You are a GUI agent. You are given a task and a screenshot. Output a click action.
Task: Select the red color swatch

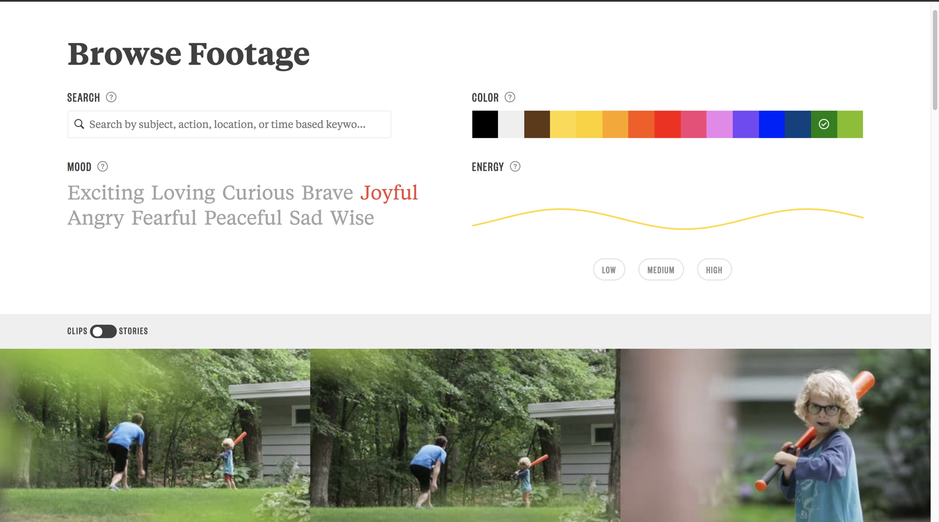(x=667, y=124)
